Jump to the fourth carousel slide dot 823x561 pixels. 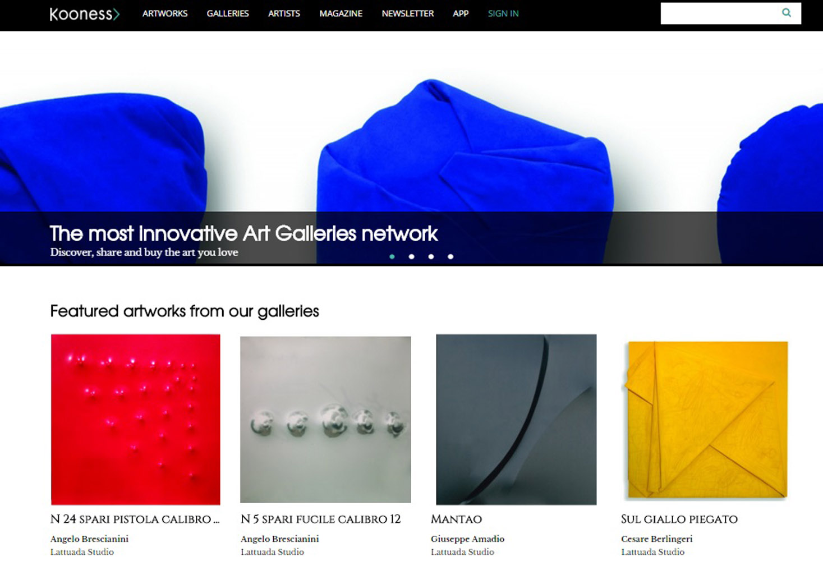pyautogui.click(x=450, y=256)
